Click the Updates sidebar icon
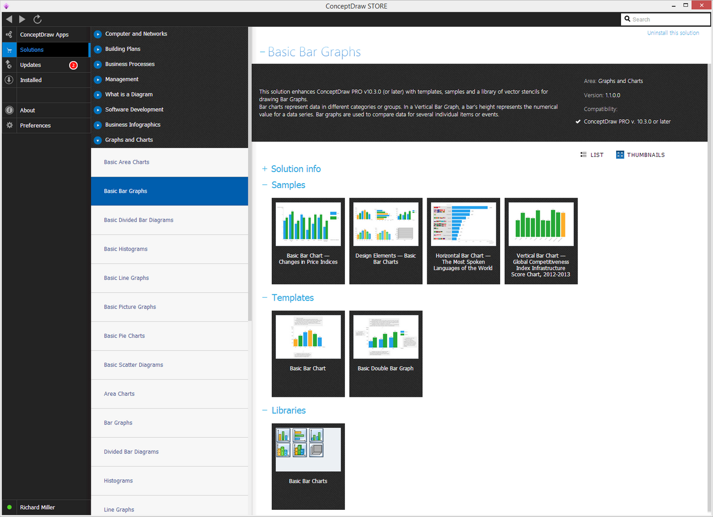713x517 pixels. (x=9, y=65)
